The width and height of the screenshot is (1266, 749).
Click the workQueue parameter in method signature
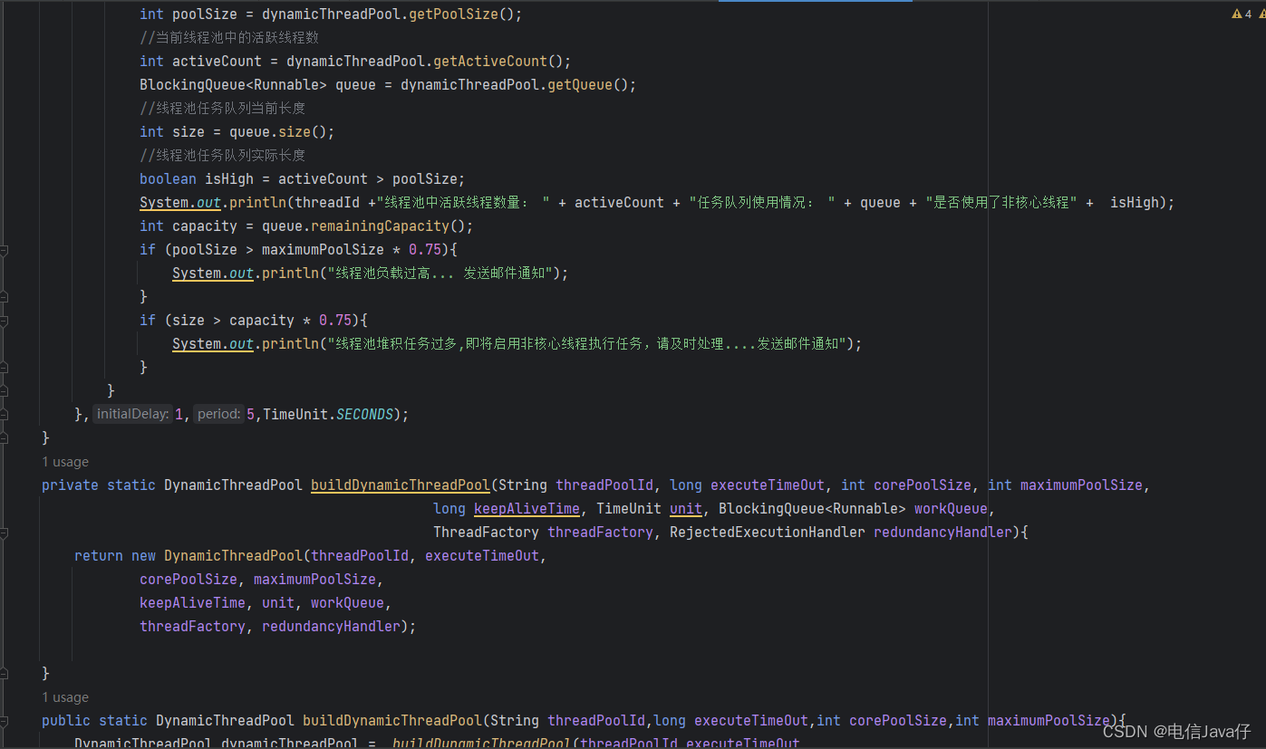951,509
